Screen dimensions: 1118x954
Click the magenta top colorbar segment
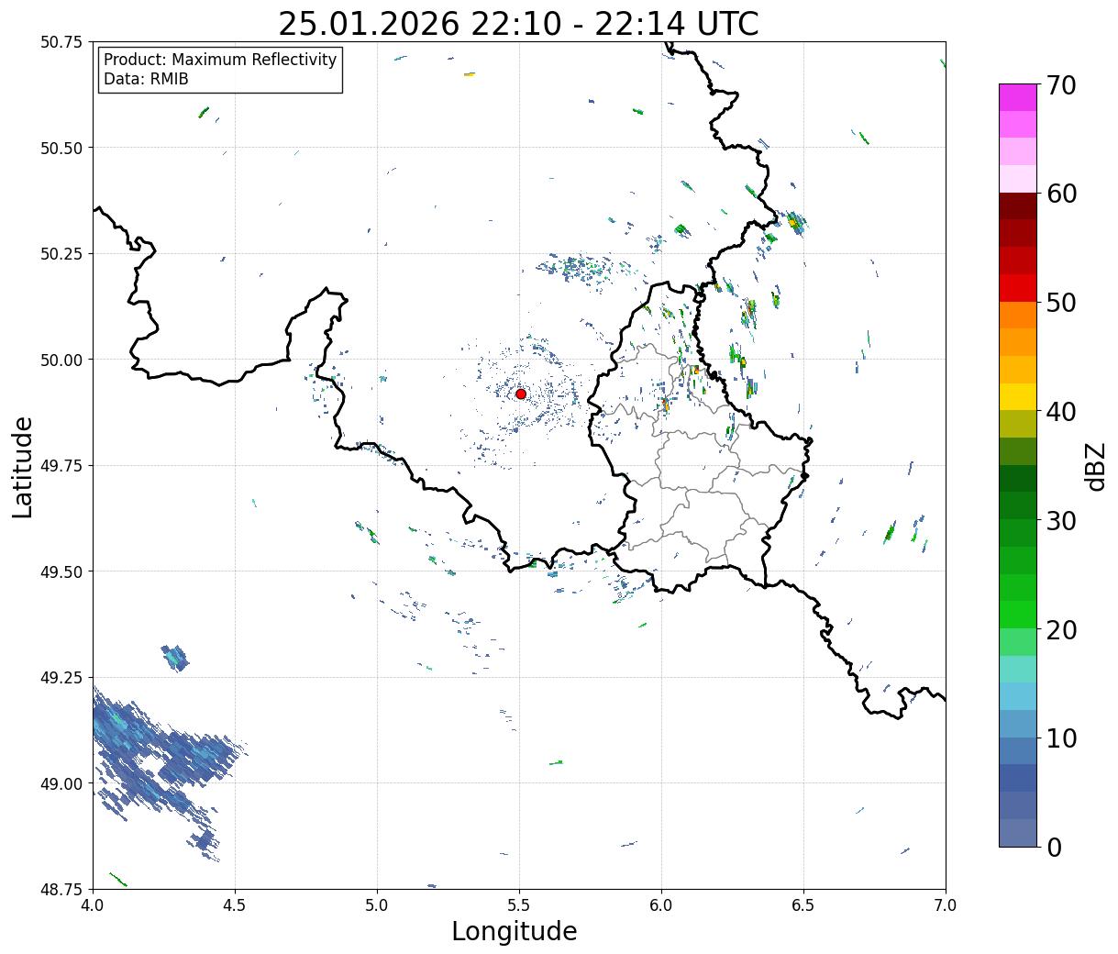(1018, 97)
